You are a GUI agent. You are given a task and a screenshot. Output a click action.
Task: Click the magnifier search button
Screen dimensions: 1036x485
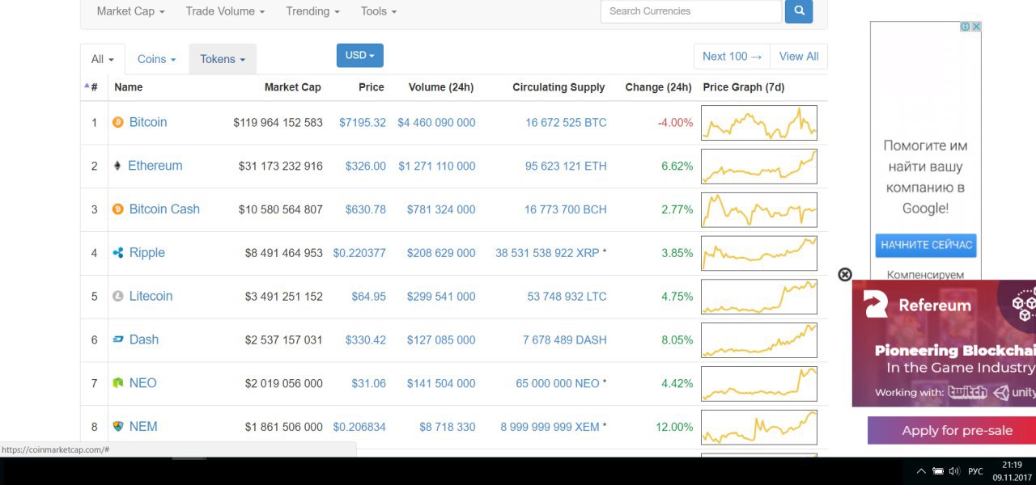799,11
